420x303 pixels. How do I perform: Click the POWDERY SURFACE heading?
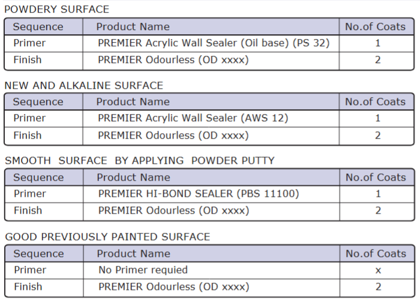tap(57, 10)
